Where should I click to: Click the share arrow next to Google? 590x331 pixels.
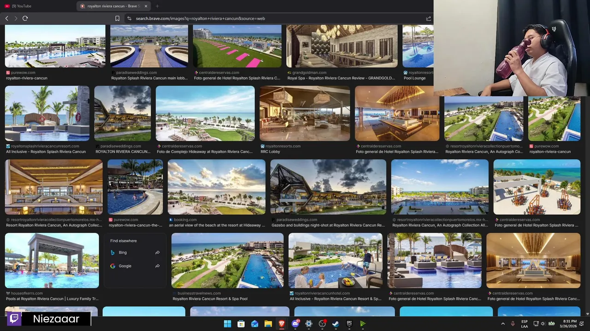(158, 266)
